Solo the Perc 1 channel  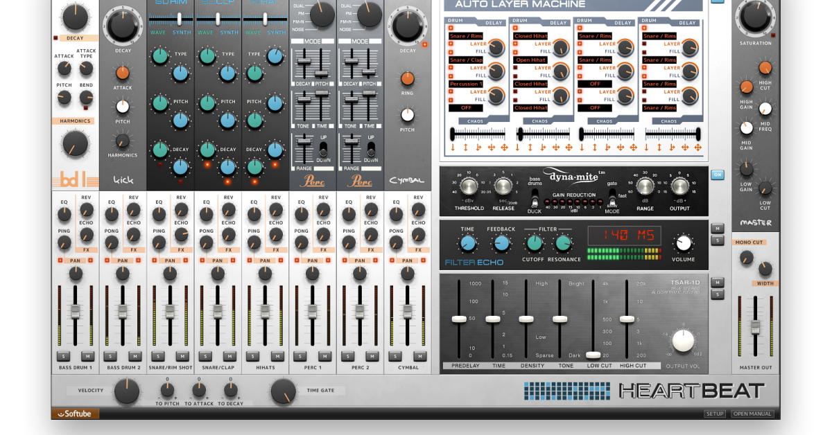[300, 356]
